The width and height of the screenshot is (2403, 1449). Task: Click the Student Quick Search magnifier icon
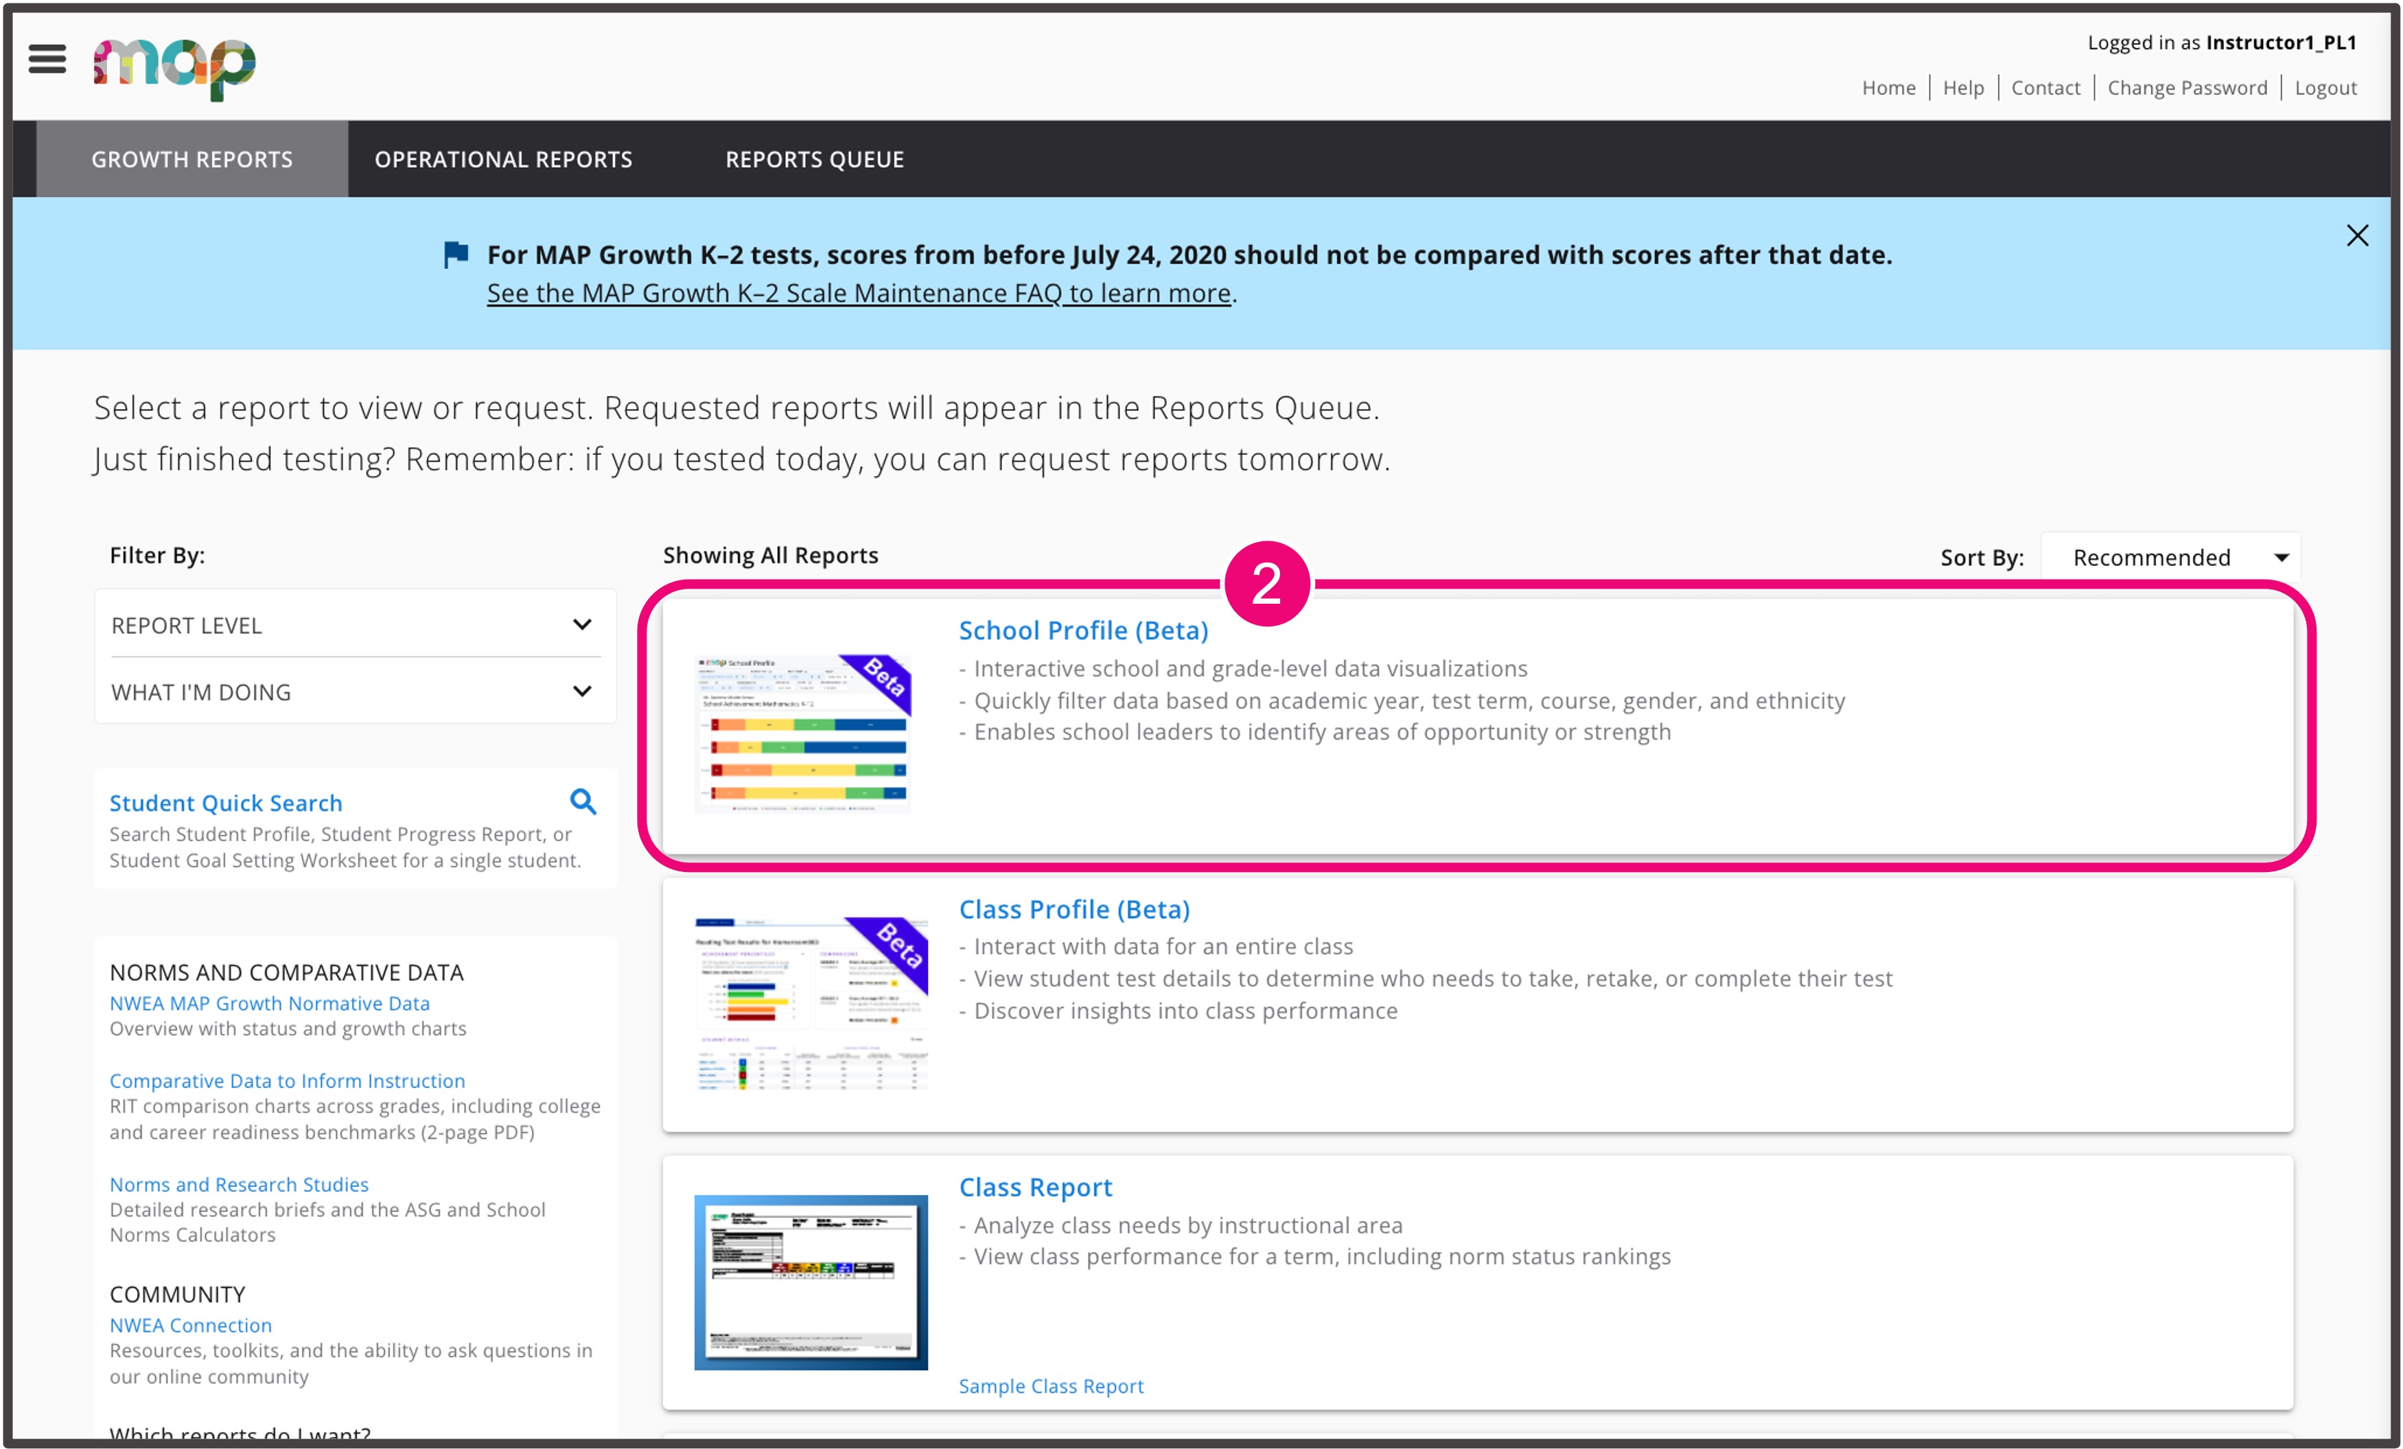[582, 801]
